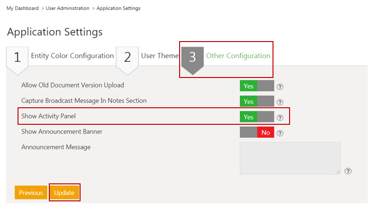Screen dimensions: 373x207
Task: Navigate to User Administration breadcrumb
Action: pyautogui.click(x=67, y=8)
